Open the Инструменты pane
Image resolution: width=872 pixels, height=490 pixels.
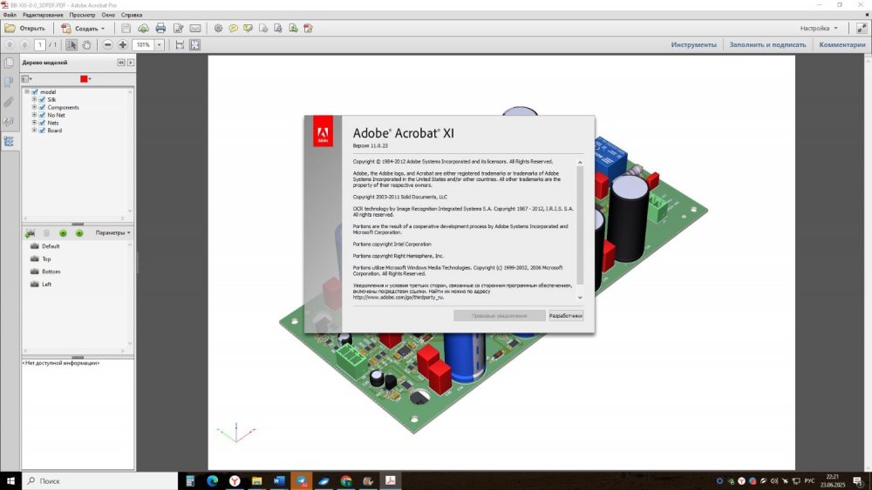click(x=693, y=44)
